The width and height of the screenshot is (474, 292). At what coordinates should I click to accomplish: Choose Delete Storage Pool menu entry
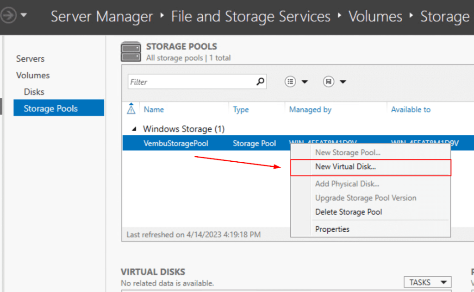click(349, 212)
